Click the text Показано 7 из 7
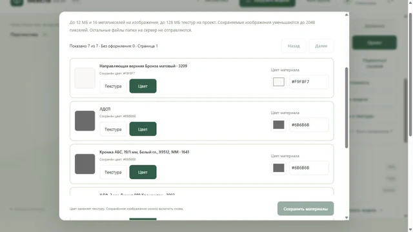This screenshot has height=232, width=413. [84, 46]
